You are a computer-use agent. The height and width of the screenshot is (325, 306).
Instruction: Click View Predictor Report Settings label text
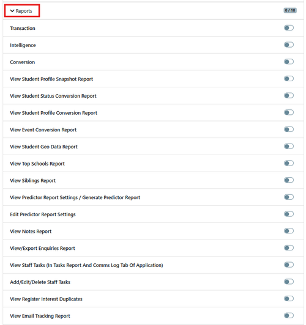coord(75,197)
